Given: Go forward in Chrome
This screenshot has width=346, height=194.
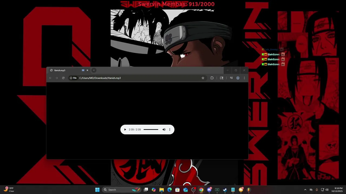Looking at the screenshot, I should [56, 78].
